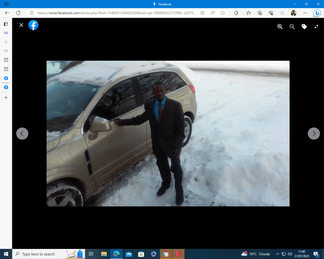The width and height of the screenshot is (324, 259).
Task: Open the Gmail vertical tab
Action: coord(6,51)
